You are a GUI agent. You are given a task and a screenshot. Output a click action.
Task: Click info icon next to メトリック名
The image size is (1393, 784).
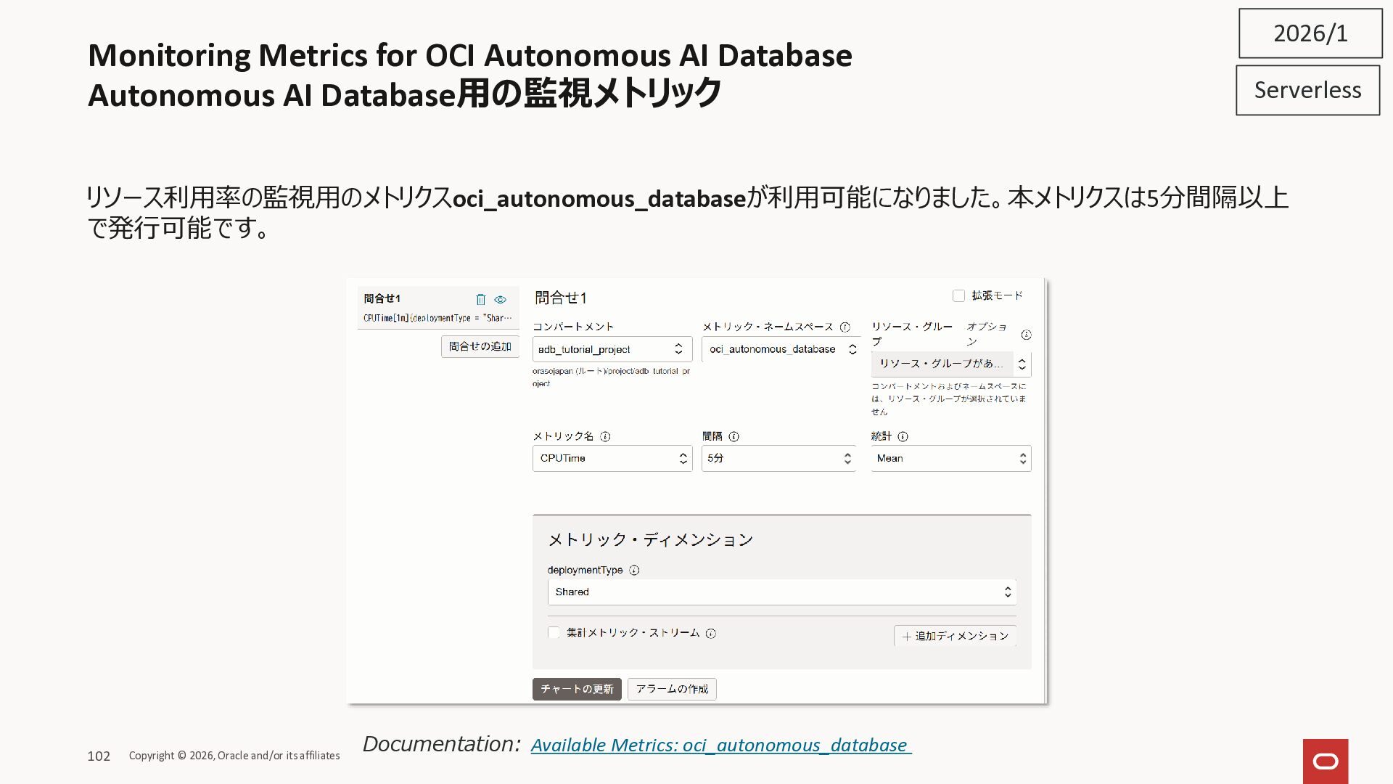tap(605, 437)
